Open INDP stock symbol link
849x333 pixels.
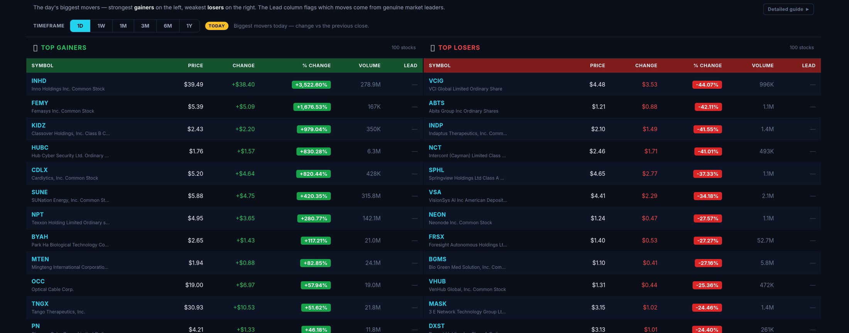click(x=436, y=125)
